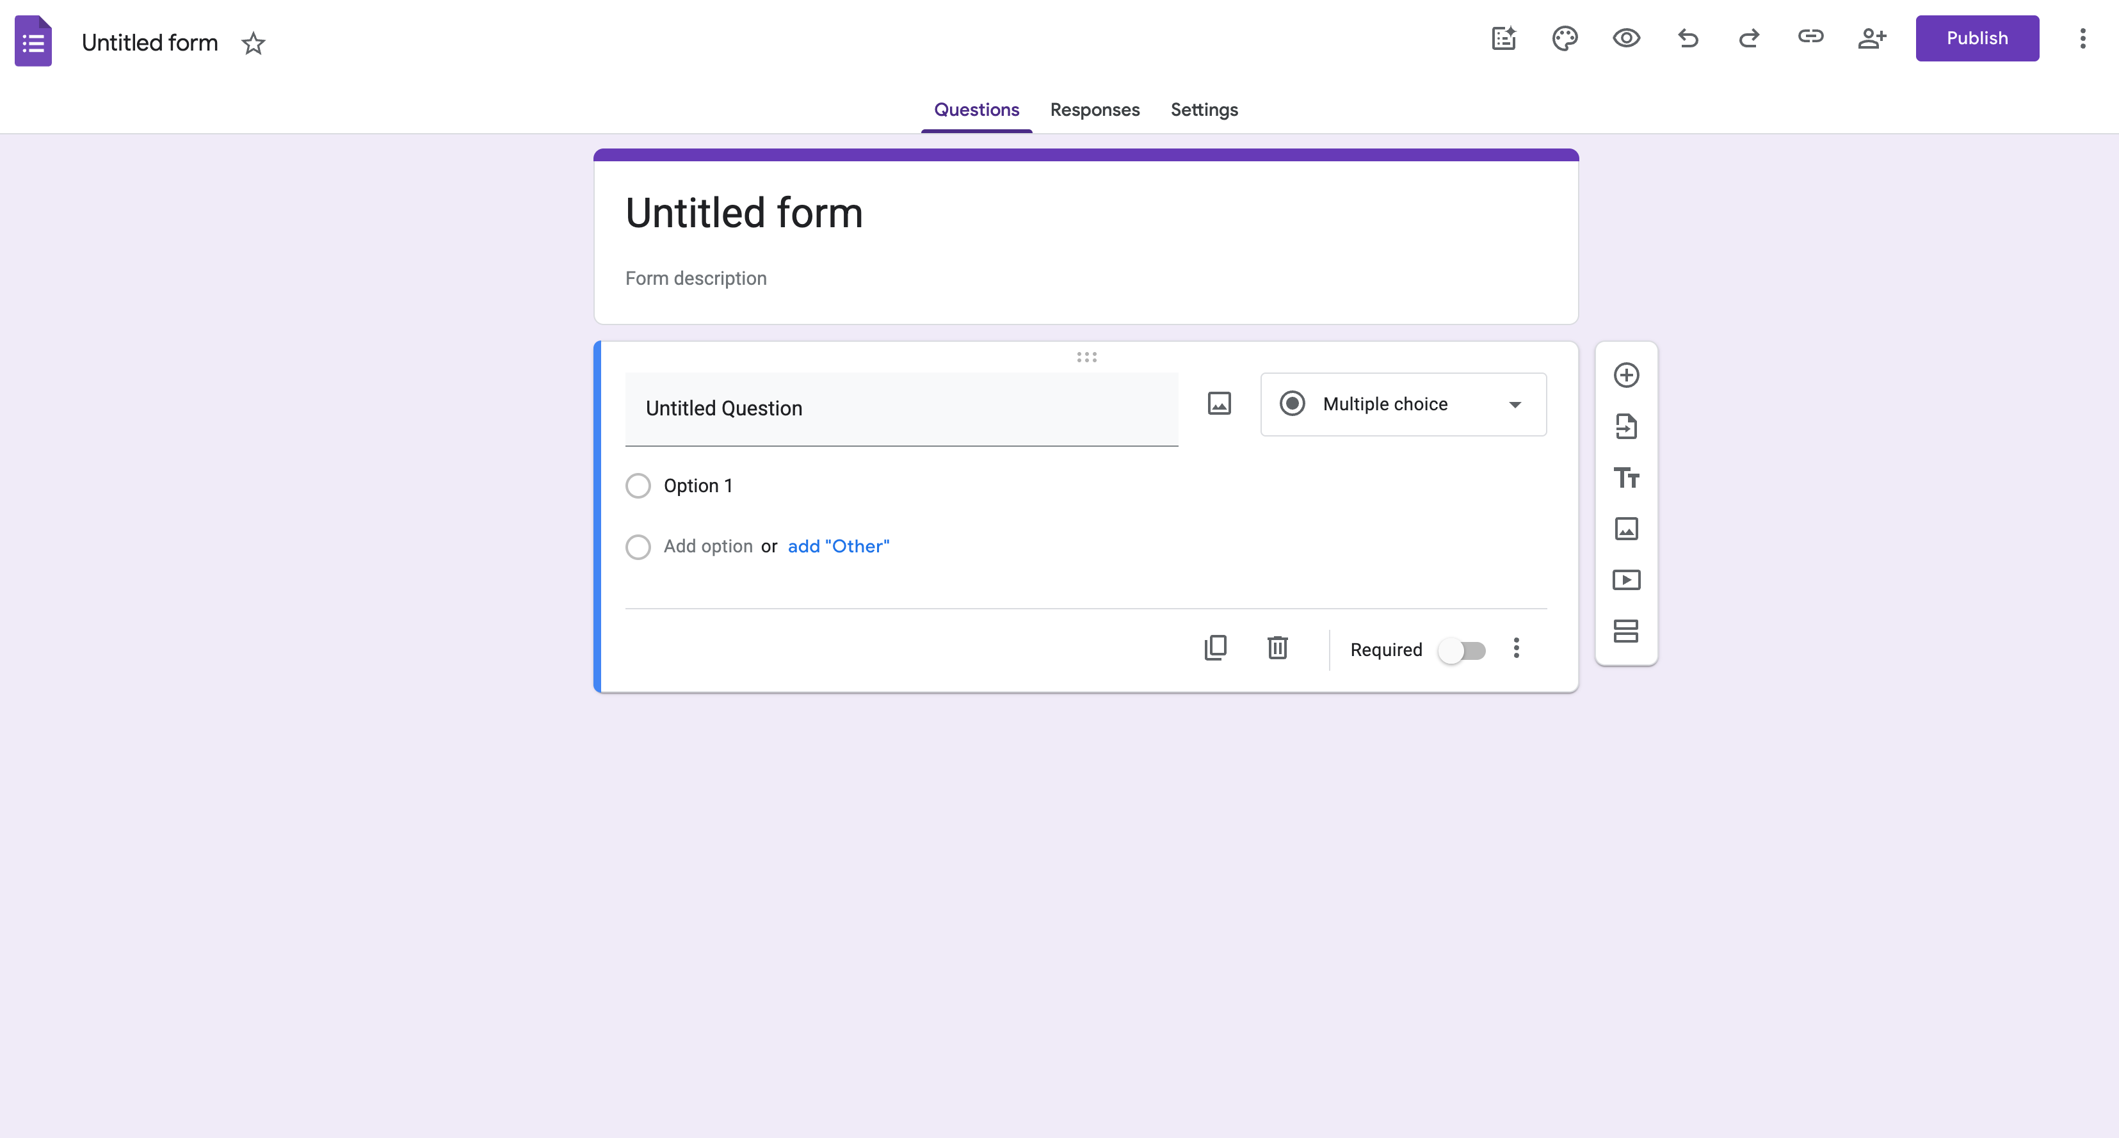Image resolution: width=2119 pixels, height=1138 pixels.
Task: Preview the form with the eye icon
Action: [1626, 38]
